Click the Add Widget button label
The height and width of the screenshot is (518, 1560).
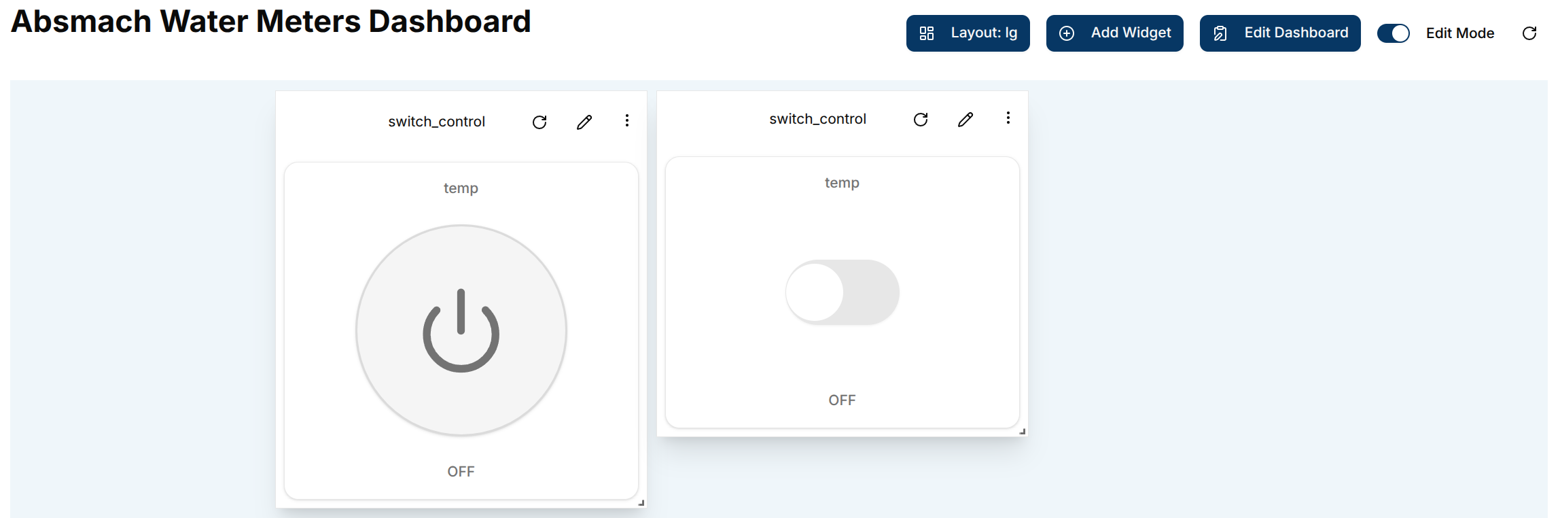click(1131, 33)
